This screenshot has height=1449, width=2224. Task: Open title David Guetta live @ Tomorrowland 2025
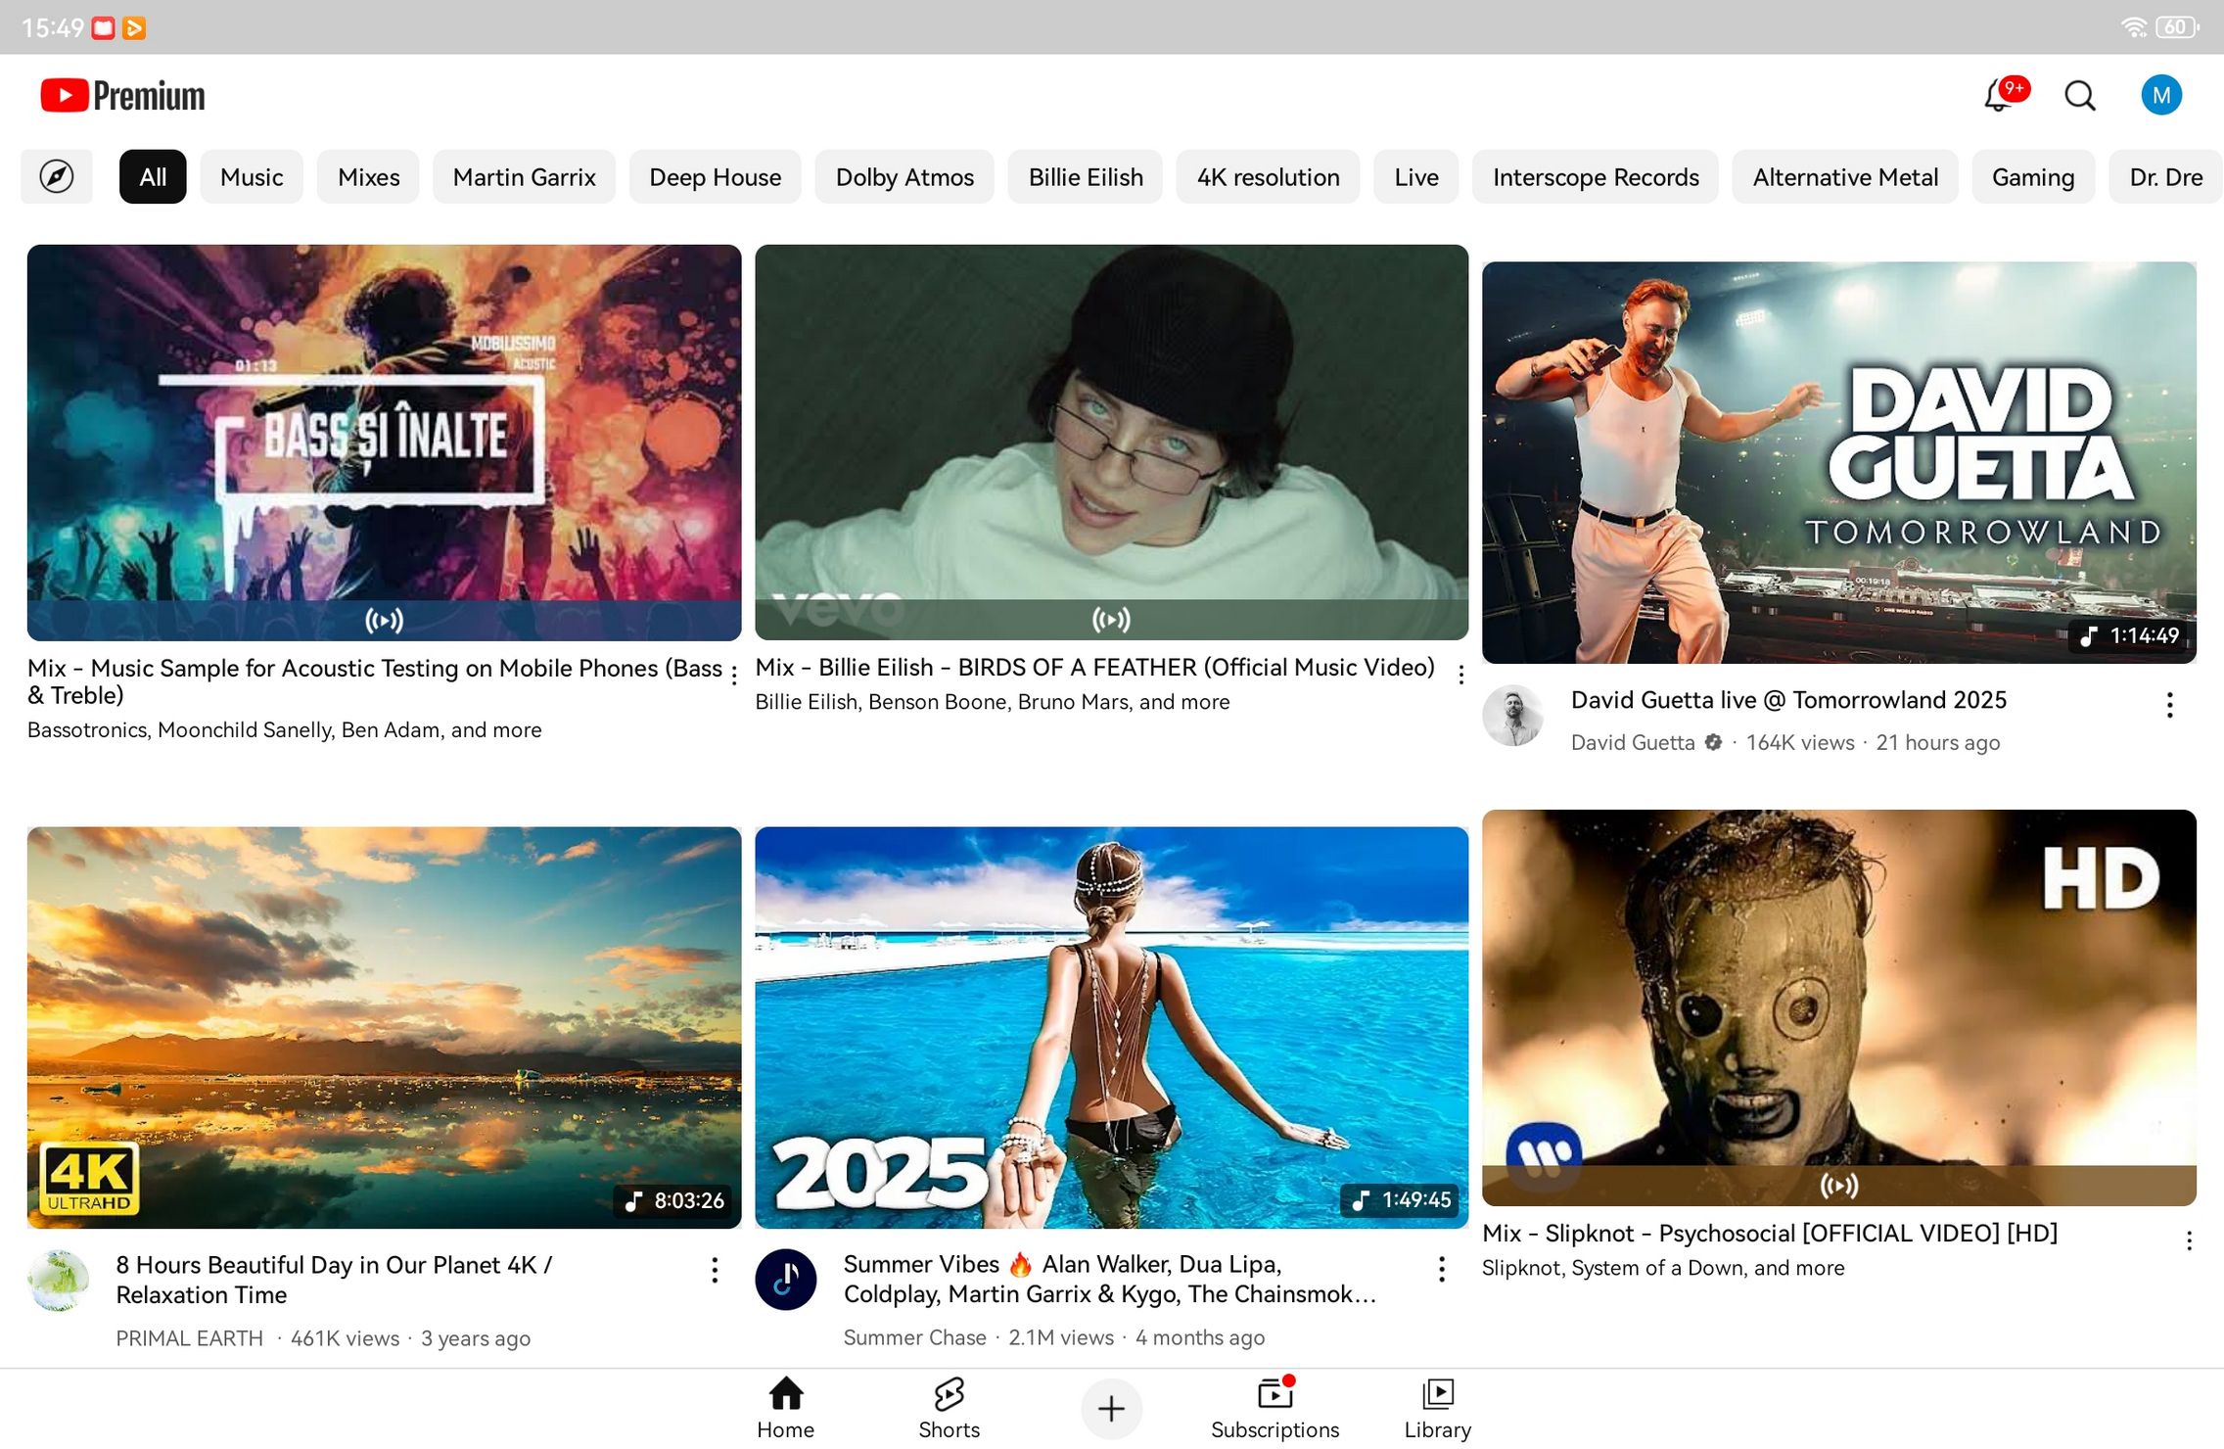point(1788,700)
